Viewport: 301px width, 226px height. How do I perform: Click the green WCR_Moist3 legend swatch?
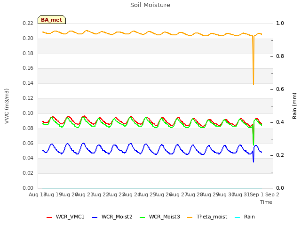point(142,218)
